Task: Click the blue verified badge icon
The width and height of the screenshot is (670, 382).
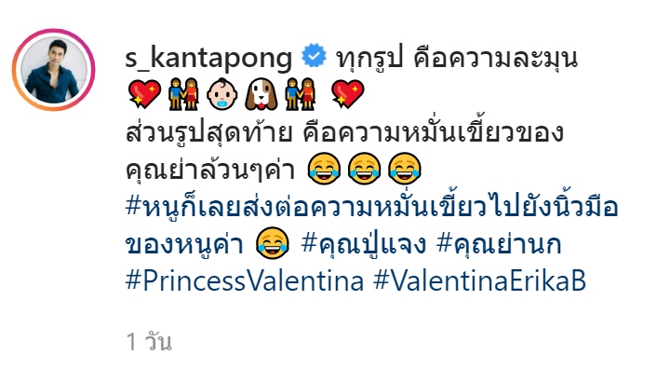Action: tap(315, 56)
